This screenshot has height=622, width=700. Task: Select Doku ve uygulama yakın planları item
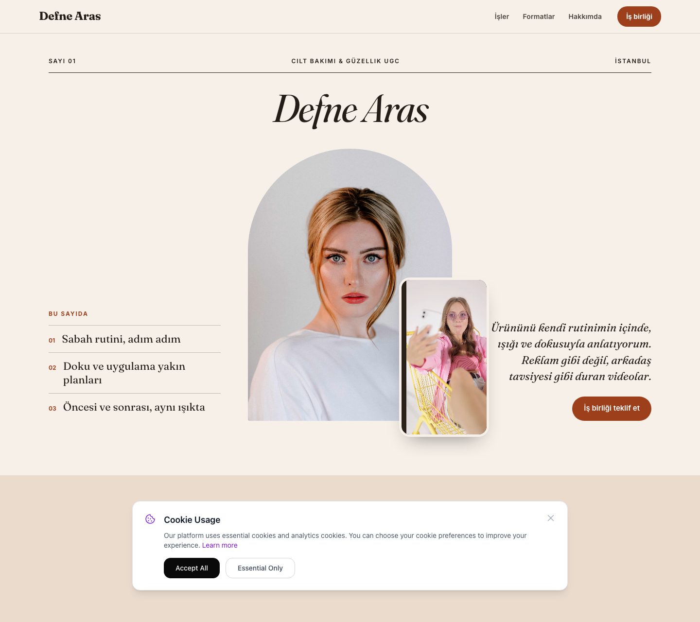(135, 373)
